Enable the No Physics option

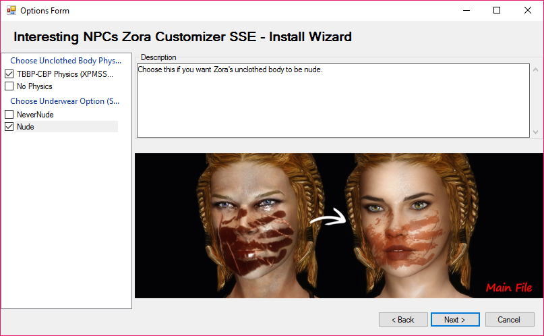click(x=9, y=86)
